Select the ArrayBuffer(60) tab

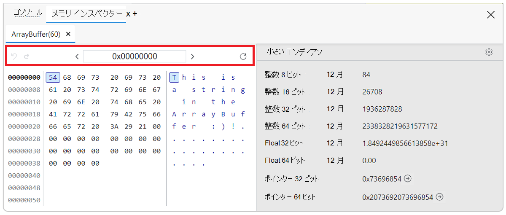36,34
